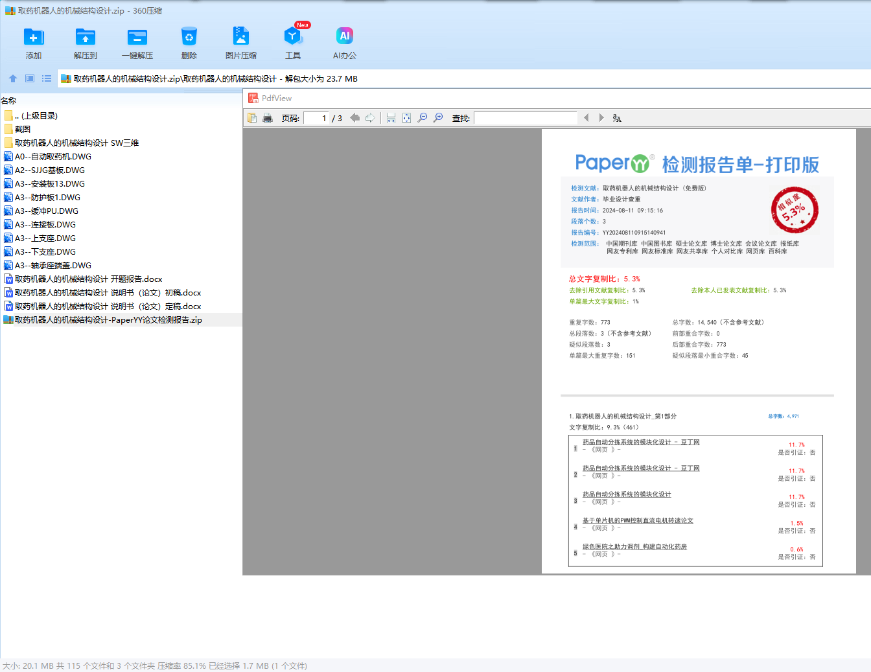Click the PdfView copy document icon
Image resolution: width=871 pixels, height=672 pixels.
point(252,118)
